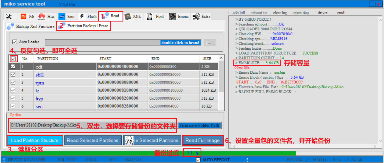Viewport: 384px width, 163px height.
Task: Select Partition Backup / Erase tab
Action: point(84,26)
